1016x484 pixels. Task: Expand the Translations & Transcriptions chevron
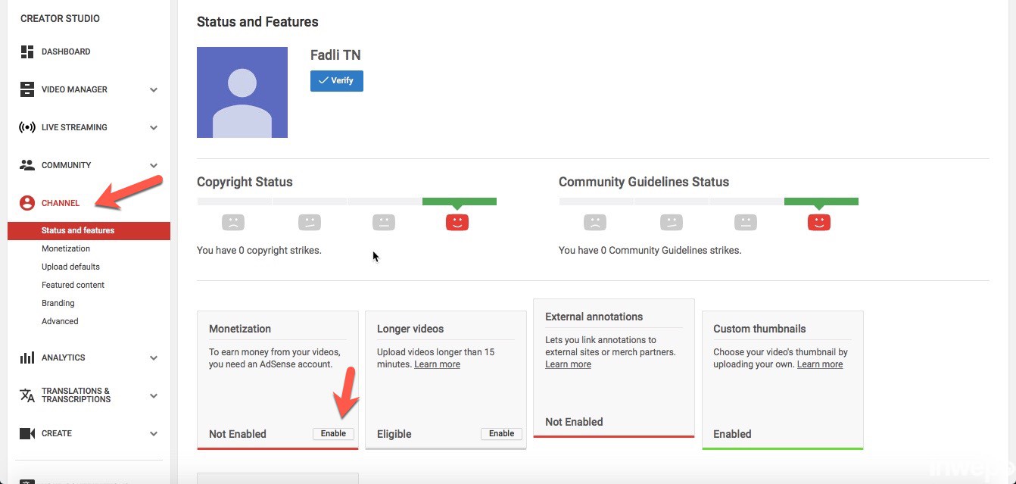(154, 395)
